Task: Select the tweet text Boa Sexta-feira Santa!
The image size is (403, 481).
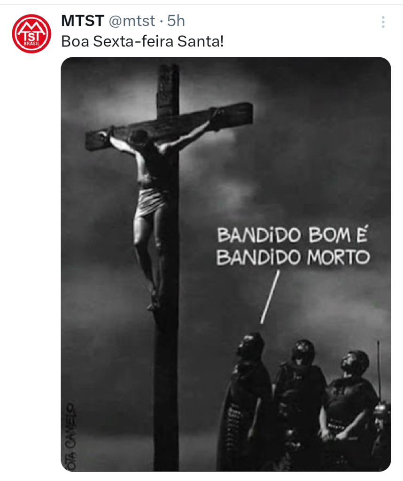Action: (143, 41)
